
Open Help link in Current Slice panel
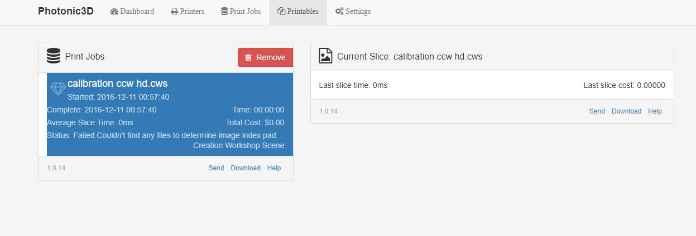point(655,111)
